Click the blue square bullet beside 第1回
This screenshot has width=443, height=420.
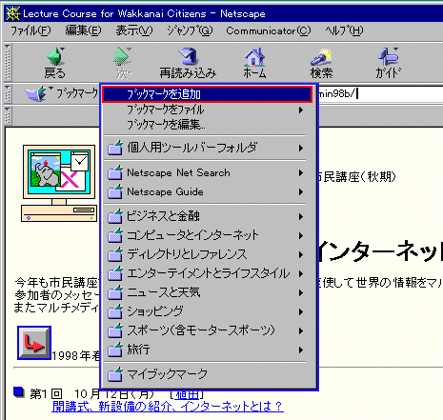(x=19, y=392)
